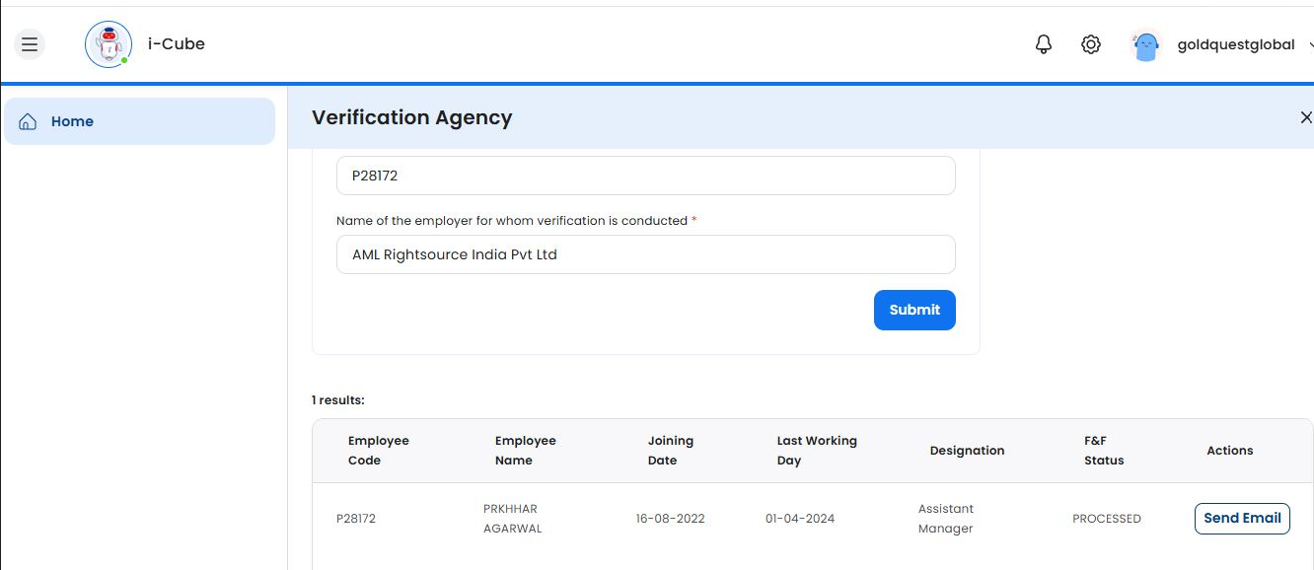This screenshot has width=1314, height=570.
Task: Open the notifications bell
Action: click(x=1044, y=44)
